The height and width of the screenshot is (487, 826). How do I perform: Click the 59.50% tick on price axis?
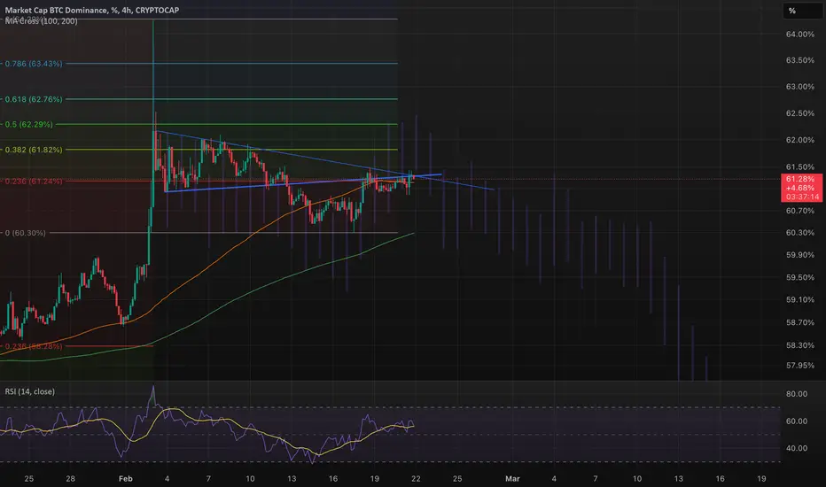pyautogui.click(x=799, y=277)
